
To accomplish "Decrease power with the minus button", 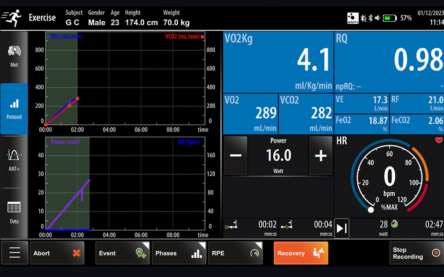I will point(236,155).
